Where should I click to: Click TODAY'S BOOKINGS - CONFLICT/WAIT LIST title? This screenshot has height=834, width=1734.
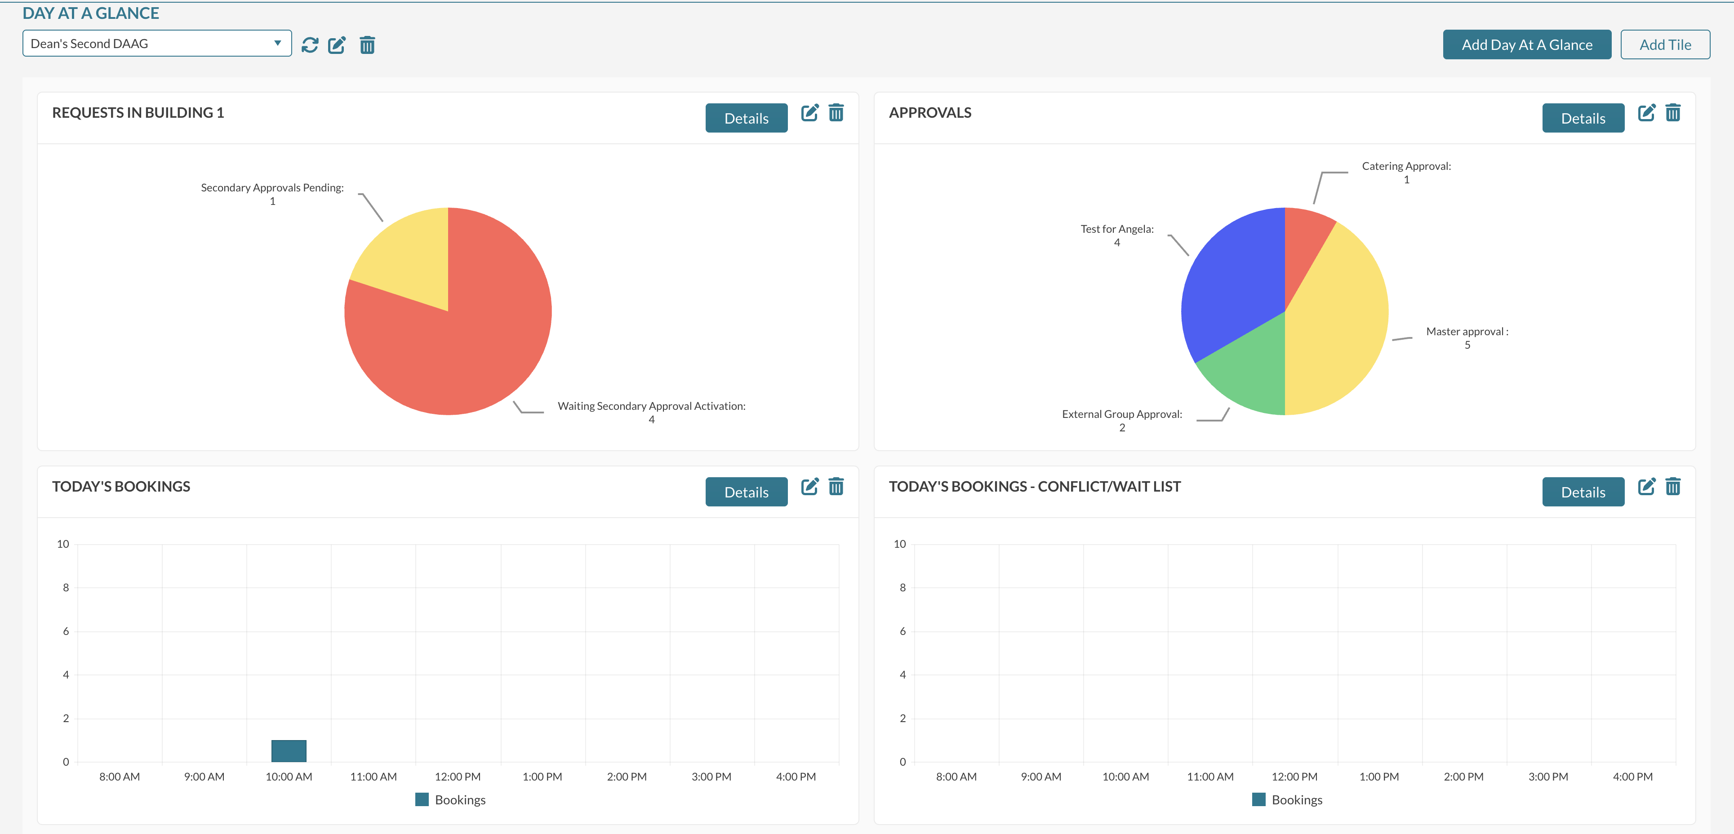pyautogui.click(x=1035, y=486)
